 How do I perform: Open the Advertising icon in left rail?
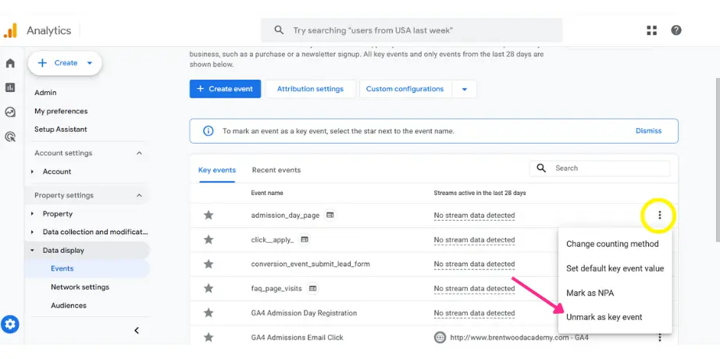pos(10,137)
